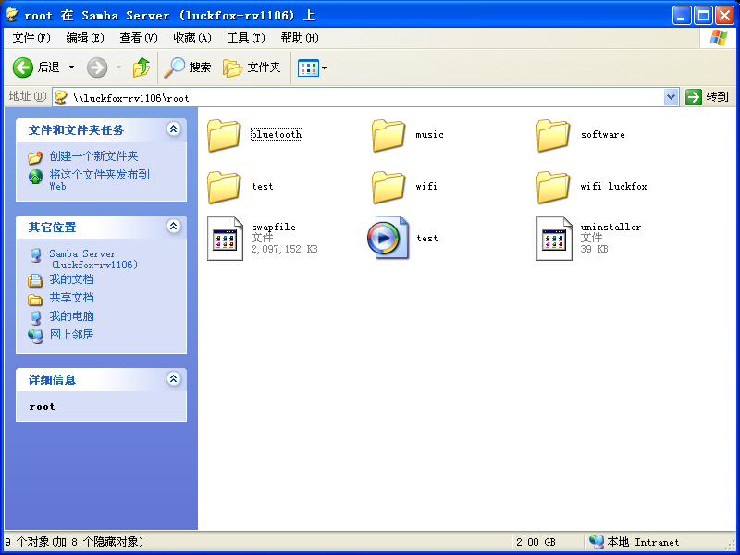Open 我的电脑 link

(x=72, y=316)
